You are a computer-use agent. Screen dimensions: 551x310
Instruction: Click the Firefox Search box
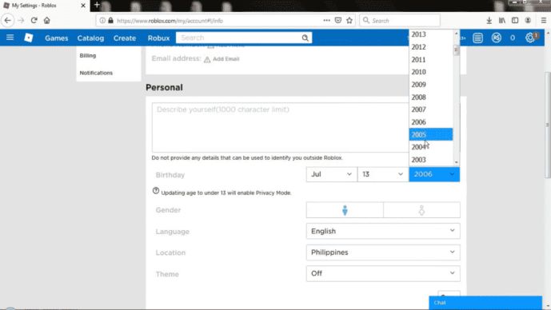[x=400, y=20]
